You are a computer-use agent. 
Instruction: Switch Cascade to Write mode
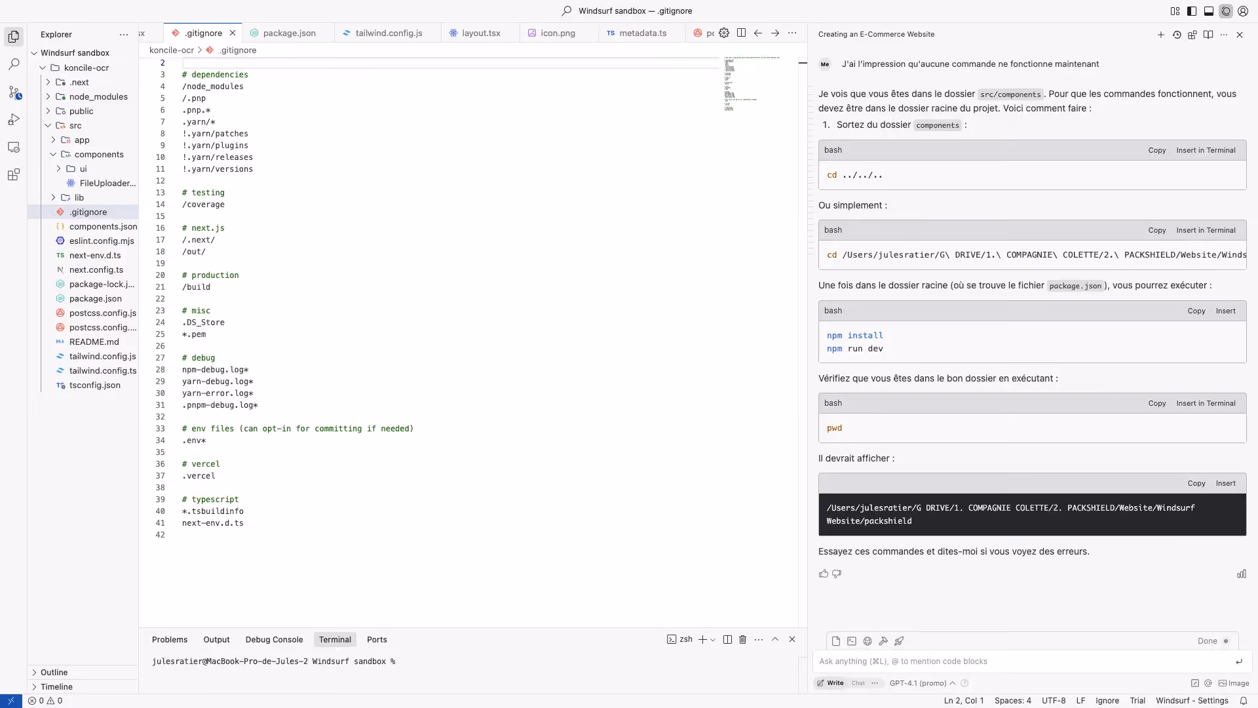point(830,683)
